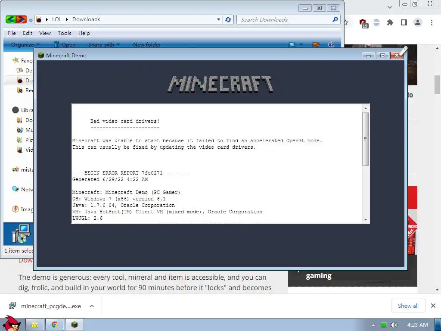
Task: Open Explorer help question mark icon
Action: click(331, 44)
